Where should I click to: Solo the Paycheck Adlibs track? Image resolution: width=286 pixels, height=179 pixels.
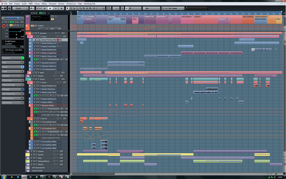(x=39, y=105)
